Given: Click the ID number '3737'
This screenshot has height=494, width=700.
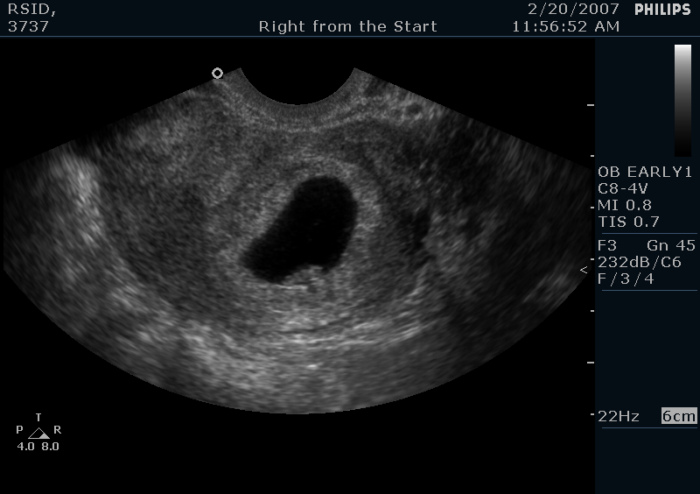Looking at the screenshot, I should pos(28,26).
